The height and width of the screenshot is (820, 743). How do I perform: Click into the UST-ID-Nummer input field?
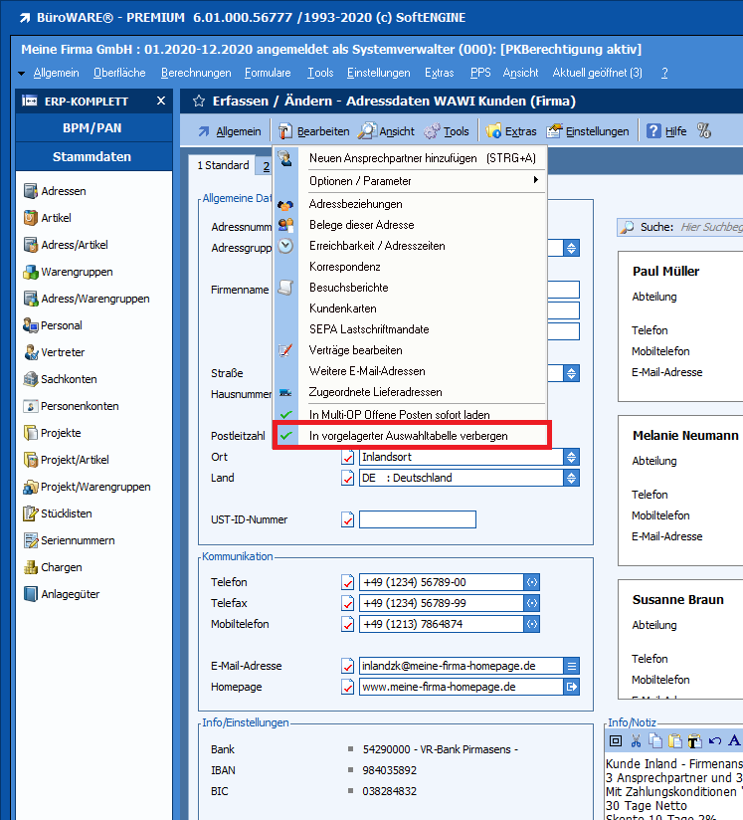click(417, 519)
